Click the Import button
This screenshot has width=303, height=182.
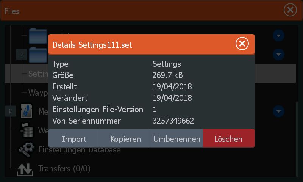(74, 139)
